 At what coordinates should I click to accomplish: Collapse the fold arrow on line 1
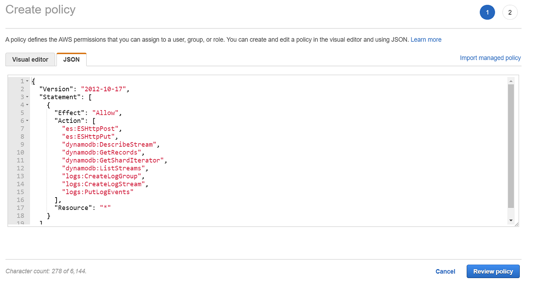click(x=27, y=81)
